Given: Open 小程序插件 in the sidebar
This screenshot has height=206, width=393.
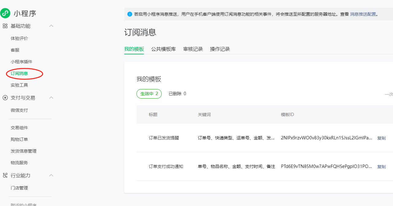Looking at the screenshot, I should [21, 62].
